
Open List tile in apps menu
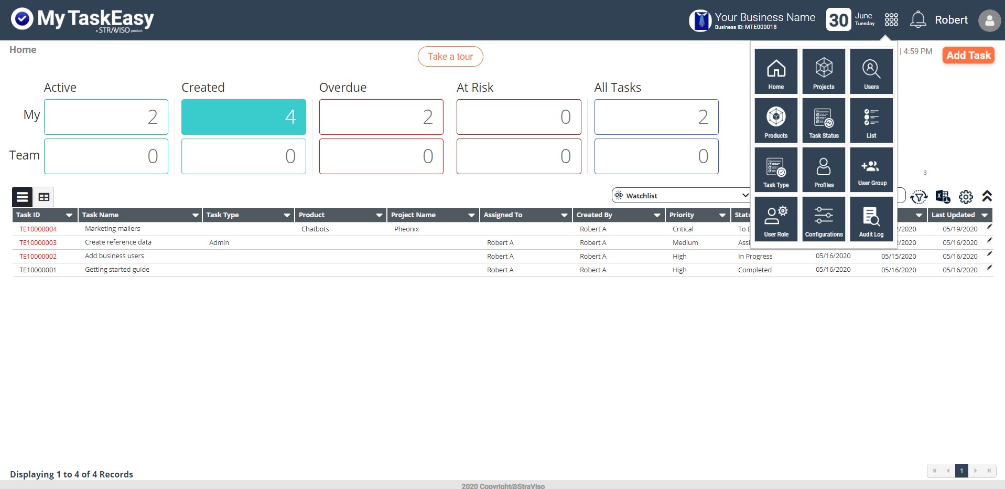(871, 121)
